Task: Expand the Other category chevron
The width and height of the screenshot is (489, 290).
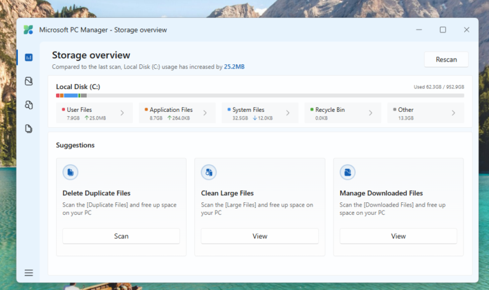Action: pos(453,113)
